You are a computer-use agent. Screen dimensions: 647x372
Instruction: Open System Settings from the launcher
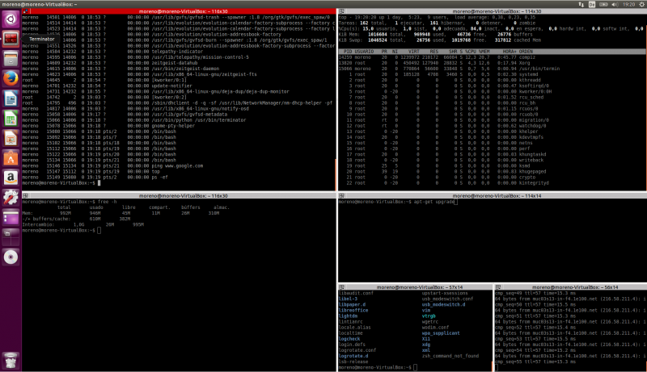11,198
